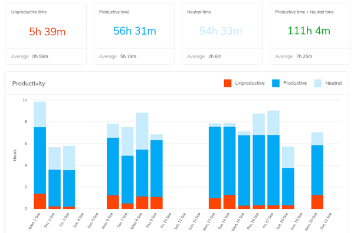The image size is (354, 233).
Task: Click the Sun, 19 Sep axis label
Action: point(296,221)
